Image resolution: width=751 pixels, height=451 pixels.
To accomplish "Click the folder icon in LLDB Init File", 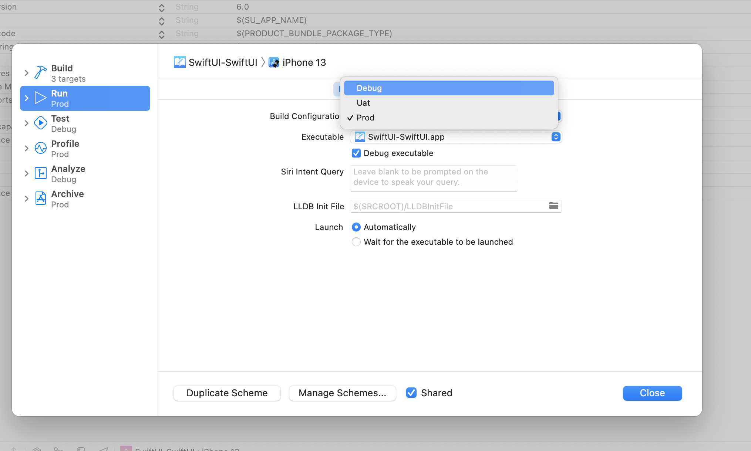I will click(553, 206).
